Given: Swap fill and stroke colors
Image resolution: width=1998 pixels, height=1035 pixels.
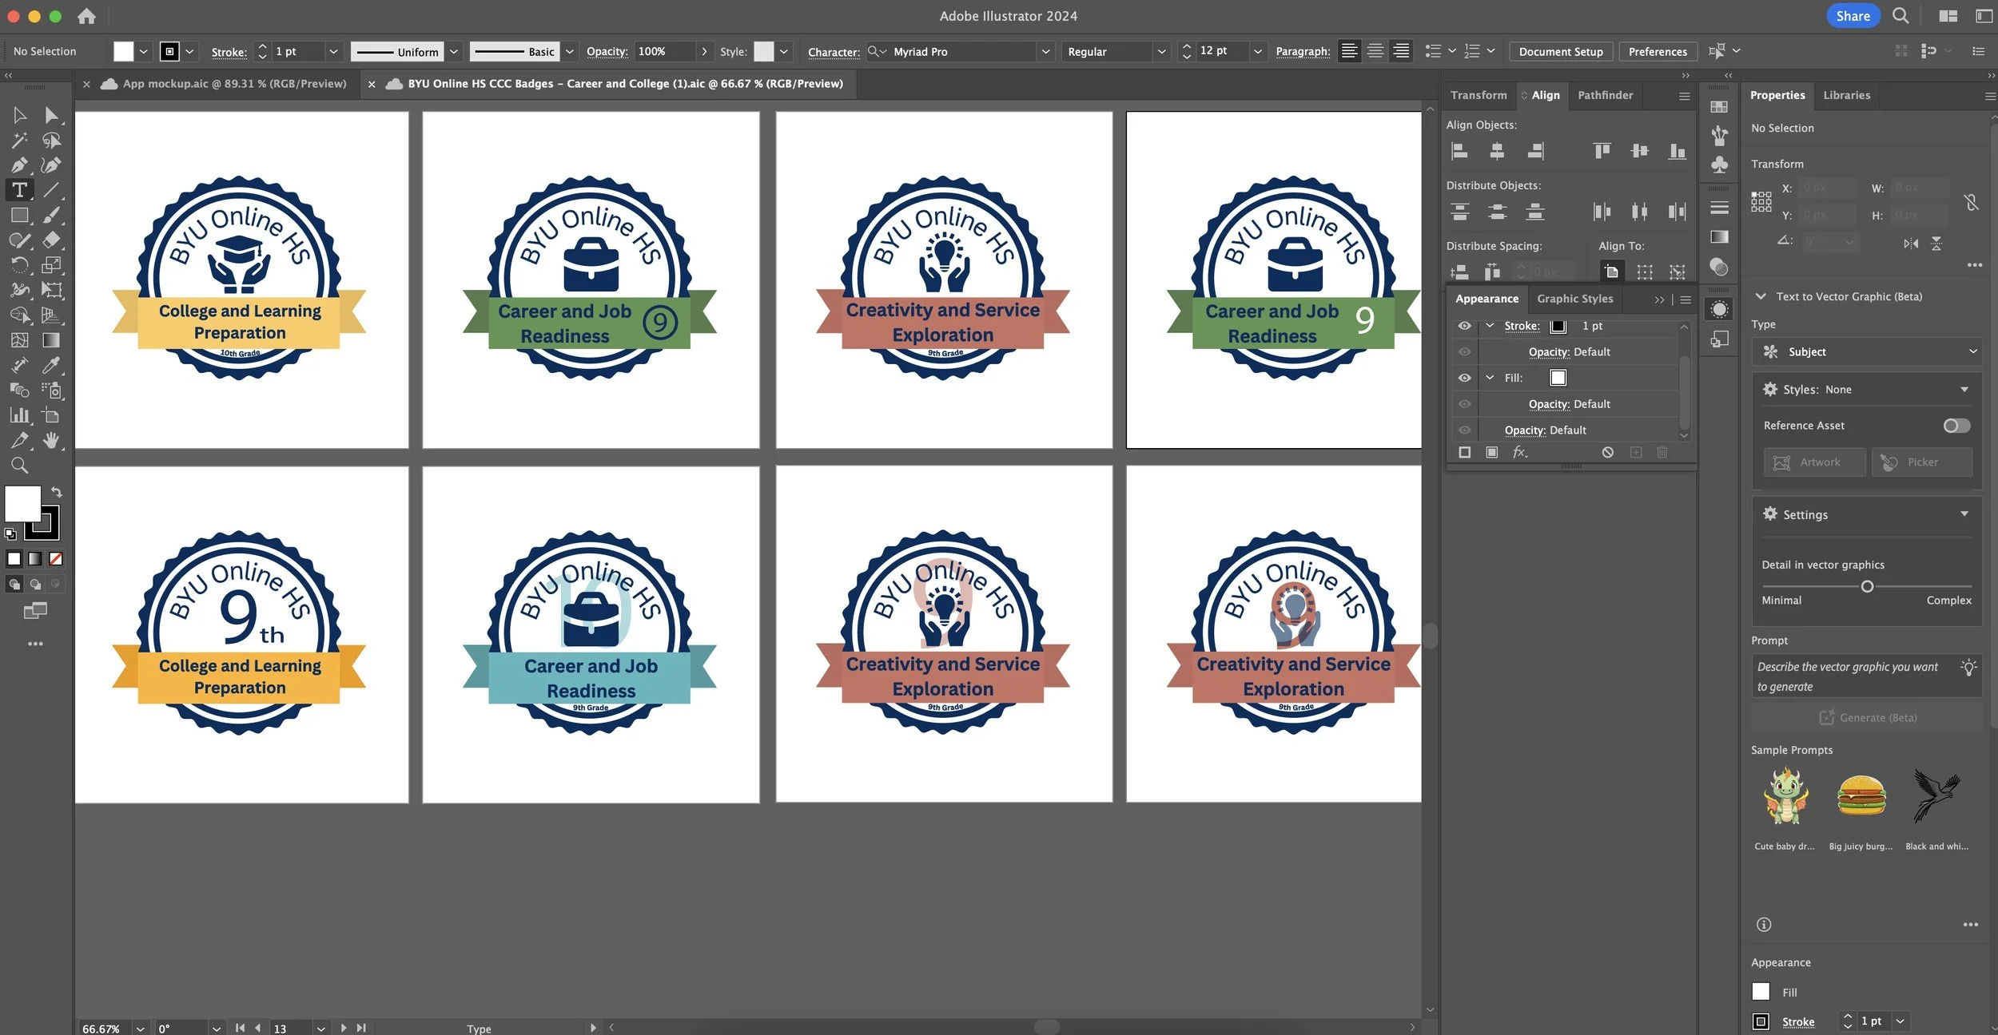Looking at the screenshot, I should coord(56,492).
